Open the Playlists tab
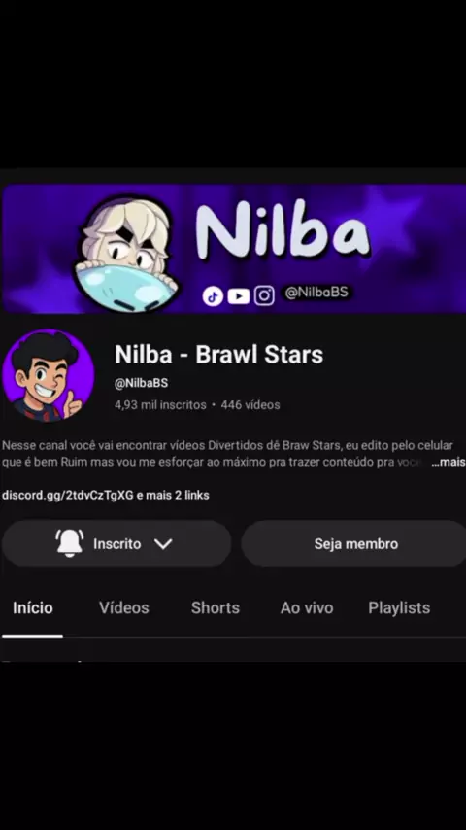 (399, 607)
